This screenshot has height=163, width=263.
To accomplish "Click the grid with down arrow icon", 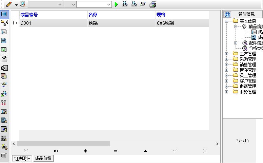I will [x=4, y=59].
